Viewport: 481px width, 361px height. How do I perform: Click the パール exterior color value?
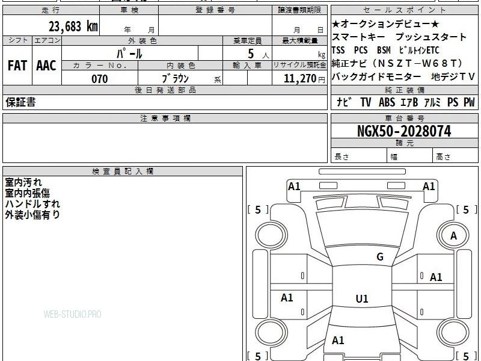[x=129, y=54]
